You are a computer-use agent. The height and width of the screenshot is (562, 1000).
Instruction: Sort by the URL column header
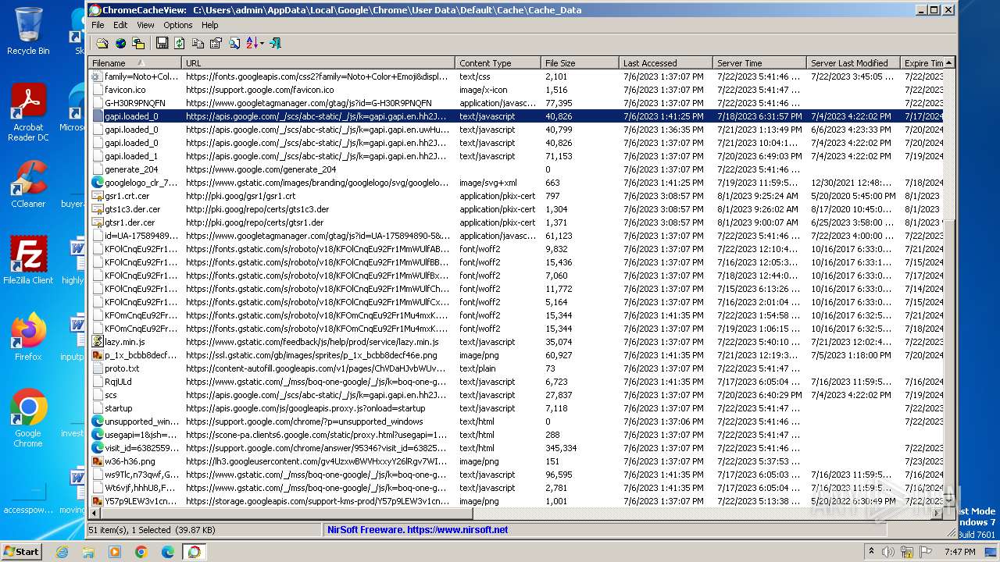pos(319,63)
